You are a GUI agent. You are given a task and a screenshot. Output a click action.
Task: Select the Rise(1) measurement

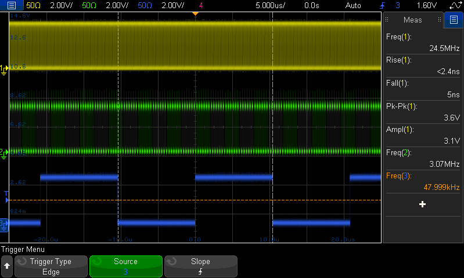click(x=423, y=66)
